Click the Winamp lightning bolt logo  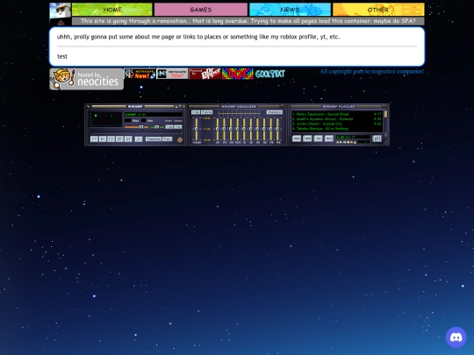(180, 139)
